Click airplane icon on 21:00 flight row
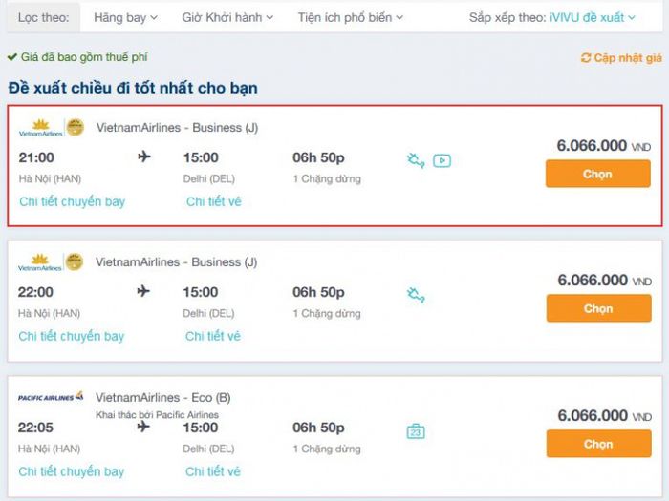This screenshot has width=669, height=501. [x=144, y=157]
